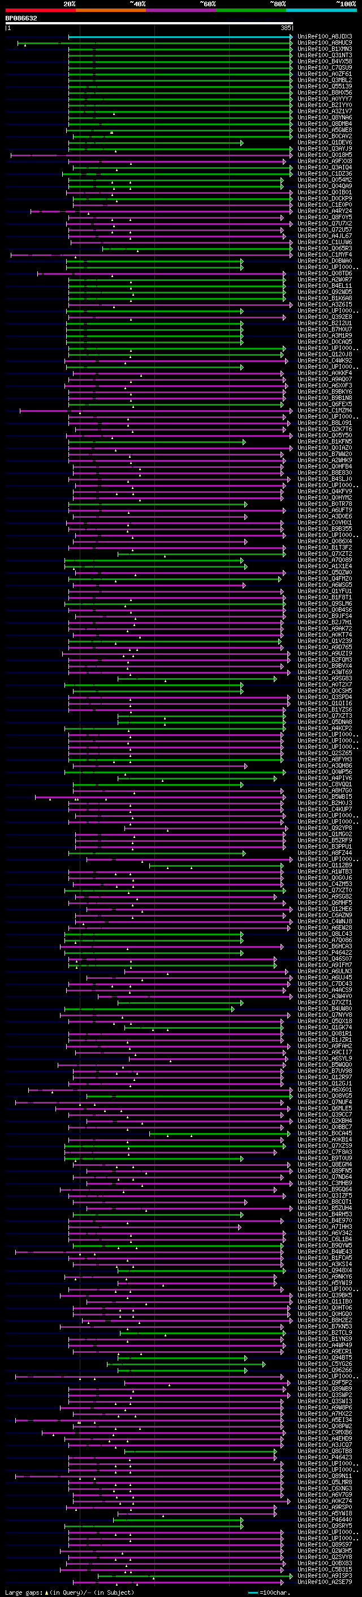Open hit UniRef100_Q3MBL2
This screenshot has width=362, height=1597.
click(325, 80)
